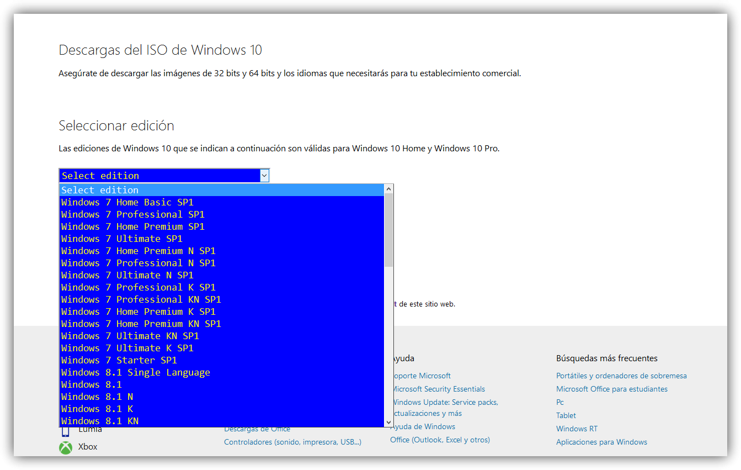Visit Microsoft Office para estudiantes link
This screenshot has height=470, width=741.
click(612, 389)
